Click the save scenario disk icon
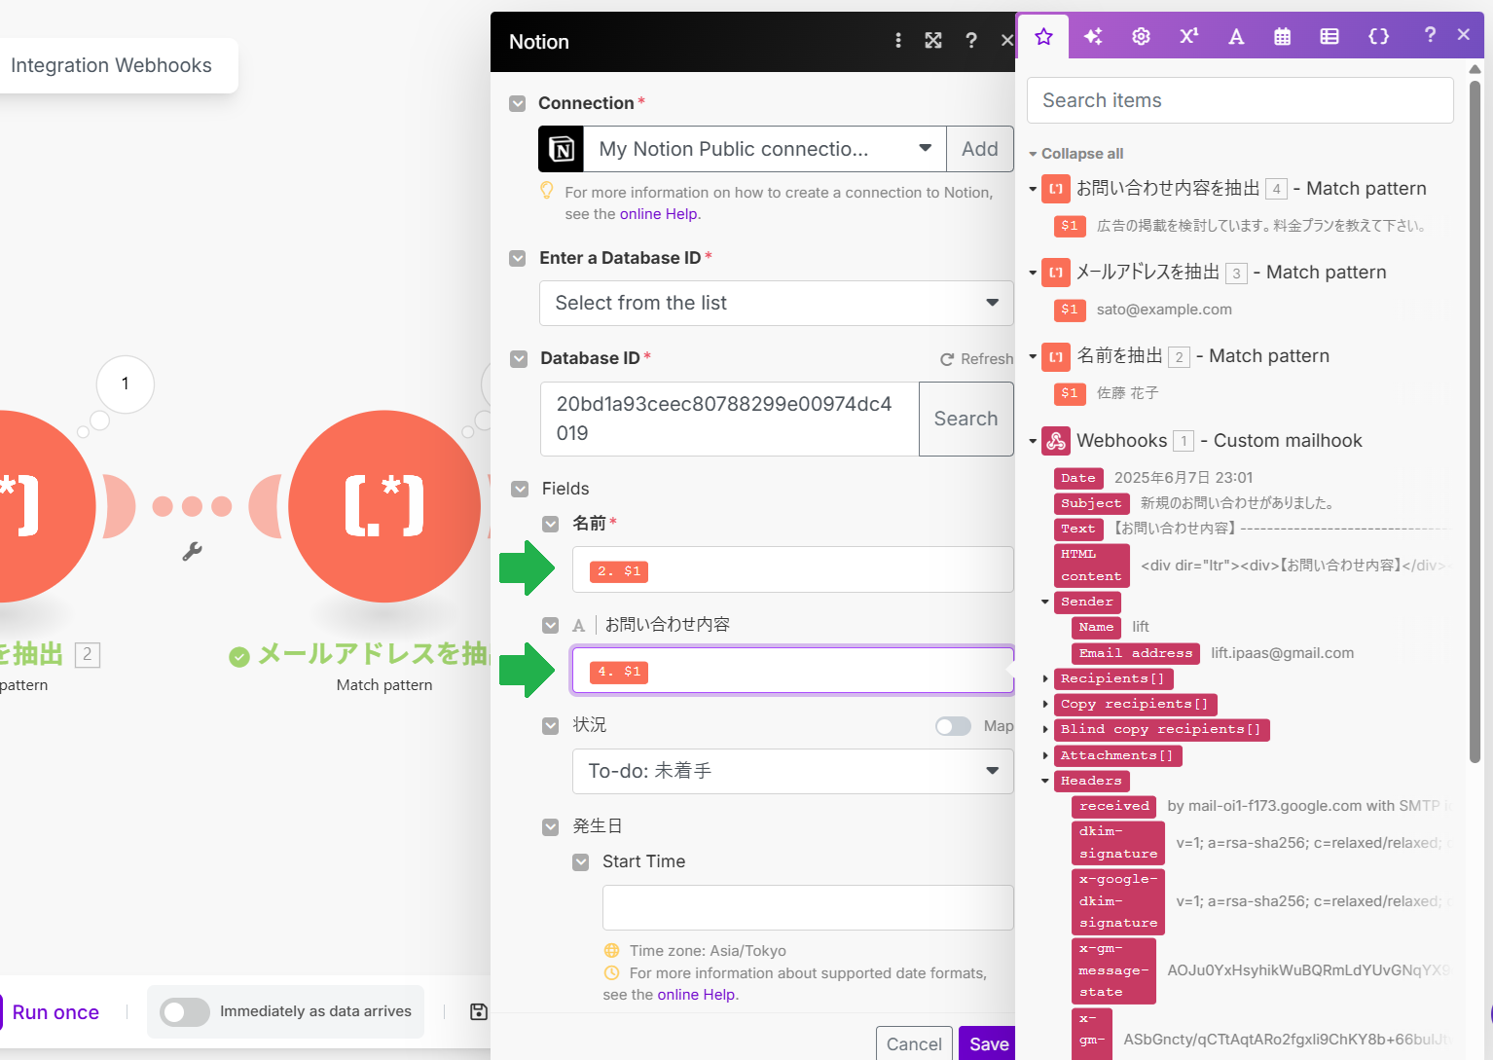Viewport: 1493px width, 1060px height. (478, 1012)
